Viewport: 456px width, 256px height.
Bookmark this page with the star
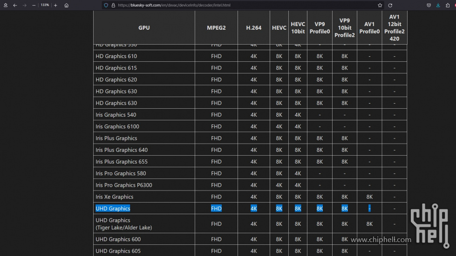tap(380, 5)
